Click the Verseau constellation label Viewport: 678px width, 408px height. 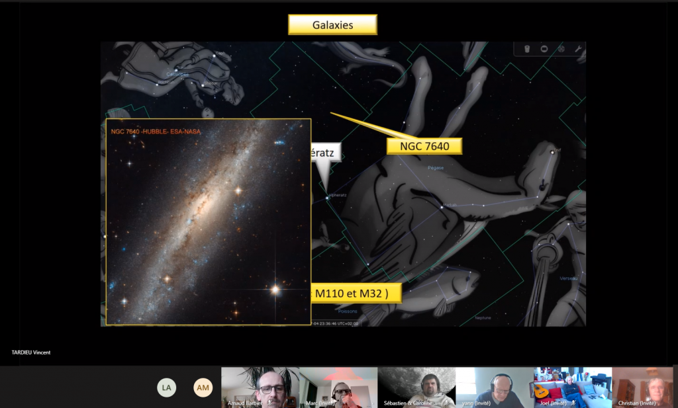[569, 278]
